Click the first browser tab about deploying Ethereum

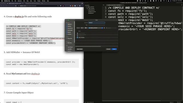point(15,3)
